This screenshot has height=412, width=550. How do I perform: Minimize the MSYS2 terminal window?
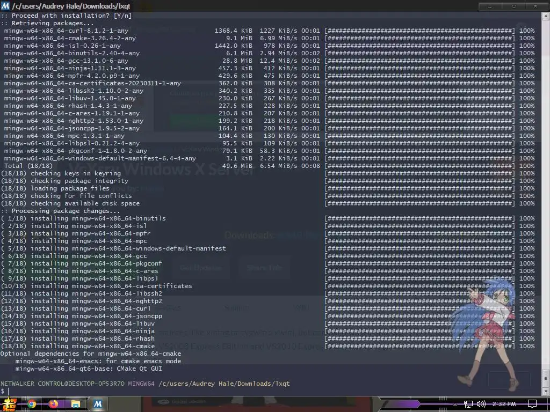pyautogui.click(x=490, y=6)
